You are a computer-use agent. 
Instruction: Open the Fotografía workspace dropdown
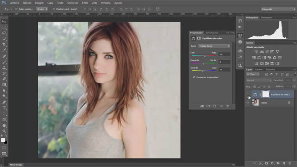pyautogui.click(x=278, y=9)
